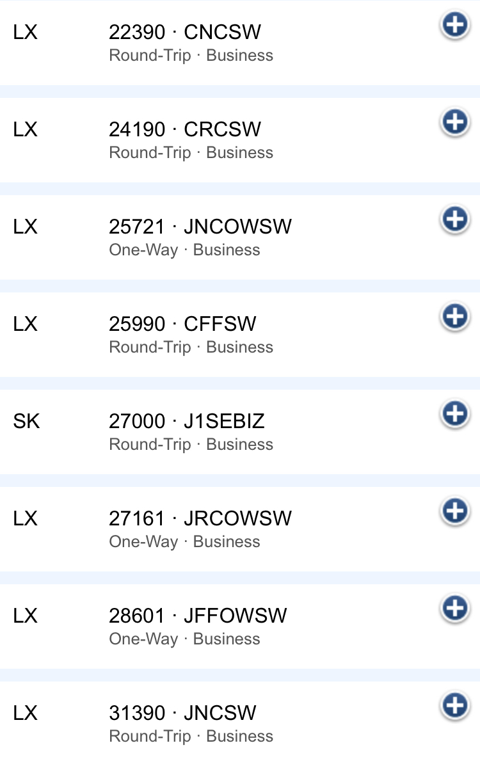Select fare code 24190 · CRCSW
480x766 pixels.
185,129
